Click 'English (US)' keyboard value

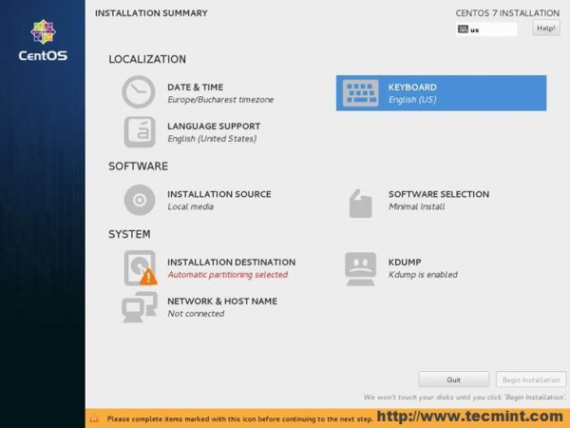[412, 100]
